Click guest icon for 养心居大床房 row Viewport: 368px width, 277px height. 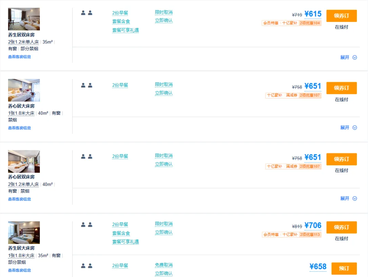87,85
